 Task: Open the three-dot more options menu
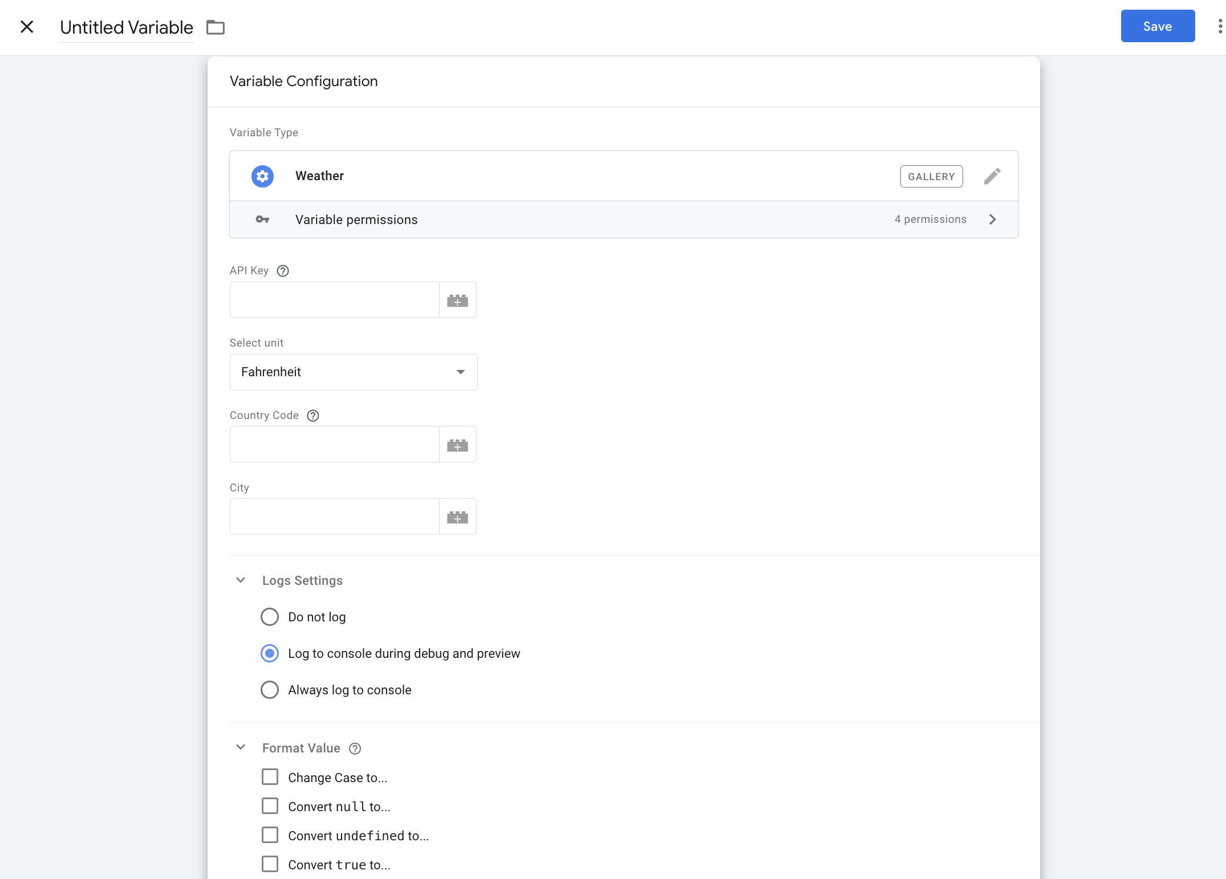tap(1220, 26)
